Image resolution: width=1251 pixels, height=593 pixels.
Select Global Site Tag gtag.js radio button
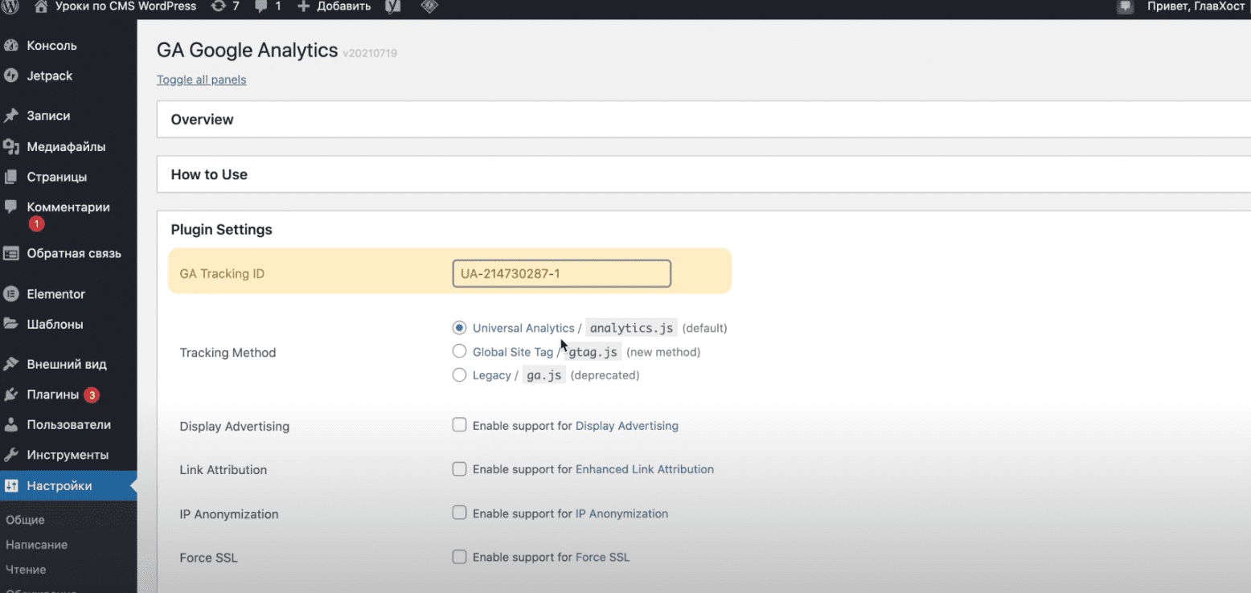[x=459, y=351]
